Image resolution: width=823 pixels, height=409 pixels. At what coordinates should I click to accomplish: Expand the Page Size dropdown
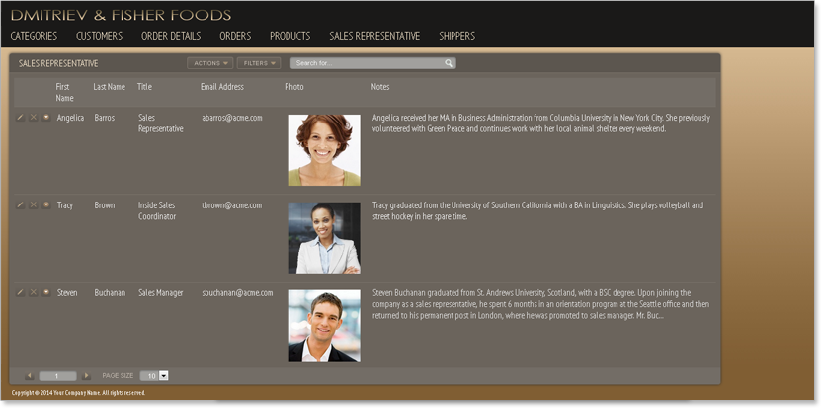coord(163,376)
